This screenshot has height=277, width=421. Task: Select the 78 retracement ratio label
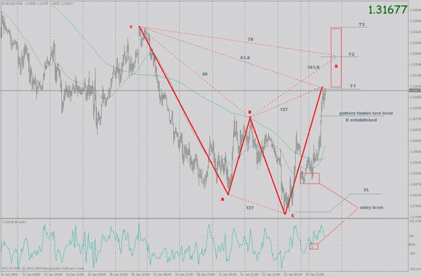click(250, 40)
